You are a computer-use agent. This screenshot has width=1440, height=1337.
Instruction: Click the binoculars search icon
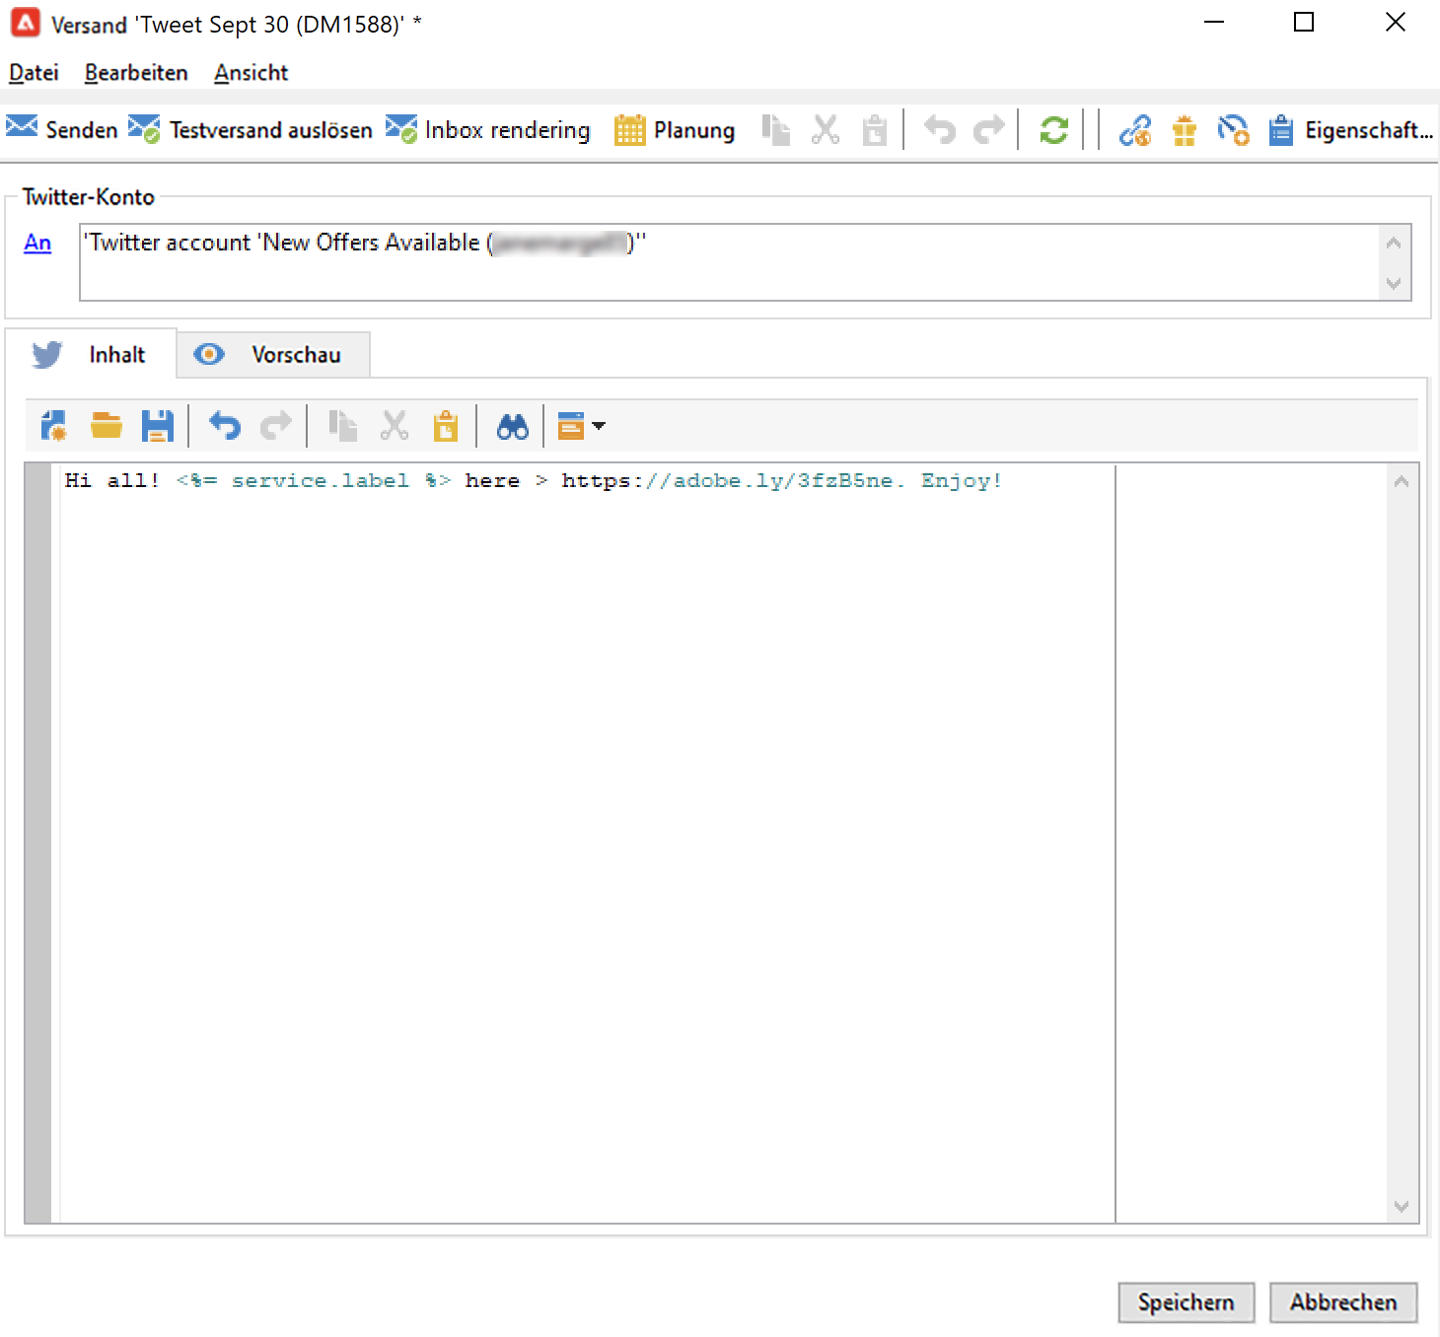coord(513,426)
